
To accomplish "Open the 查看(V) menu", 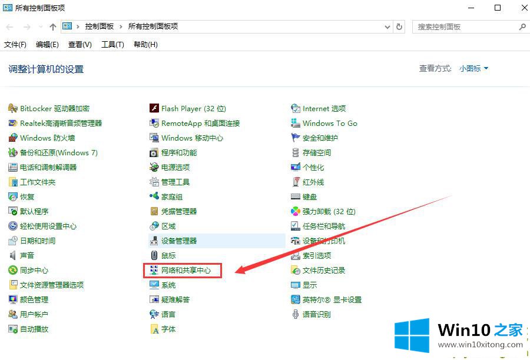I will point(80,45).
